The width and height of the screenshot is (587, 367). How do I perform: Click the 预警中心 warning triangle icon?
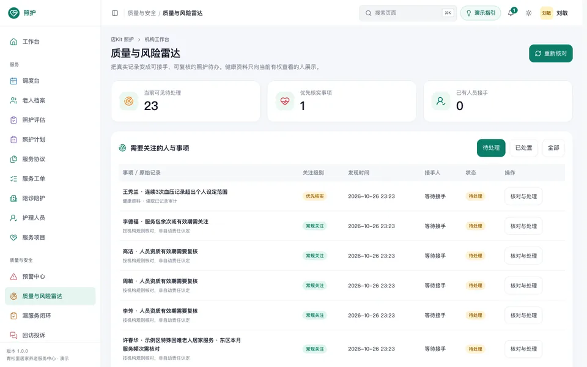coord(13,276)
